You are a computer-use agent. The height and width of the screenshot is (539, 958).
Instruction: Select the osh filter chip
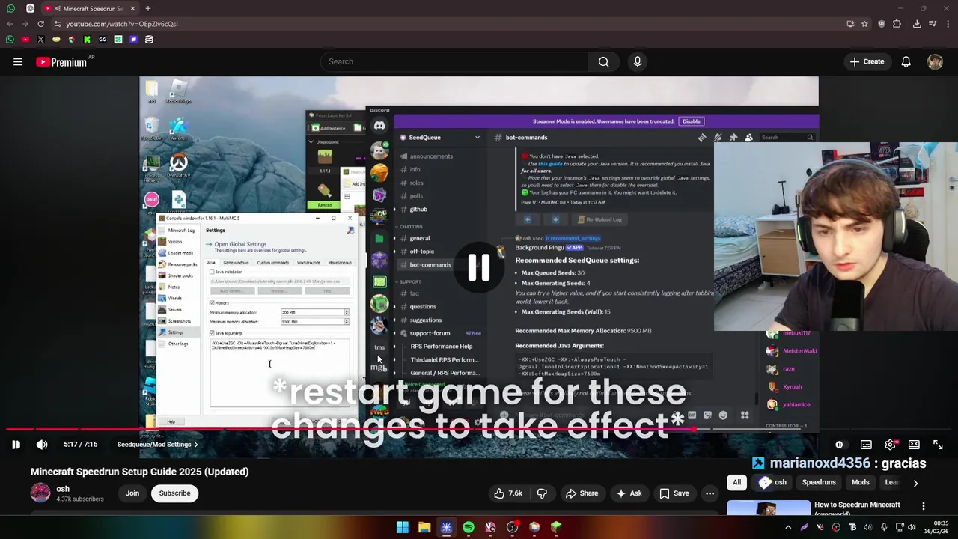[773, 482]
